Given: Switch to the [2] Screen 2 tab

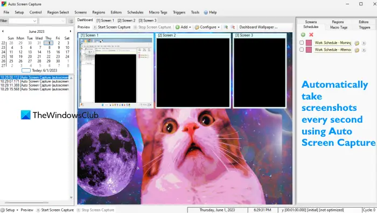Looking at the screenshot, I should [x=127, y=20].
